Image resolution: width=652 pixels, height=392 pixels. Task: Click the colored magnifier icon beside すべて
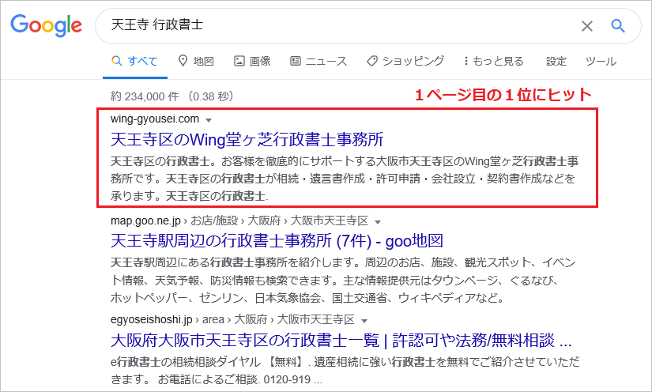pyautogui.click(x=117, y=61)
